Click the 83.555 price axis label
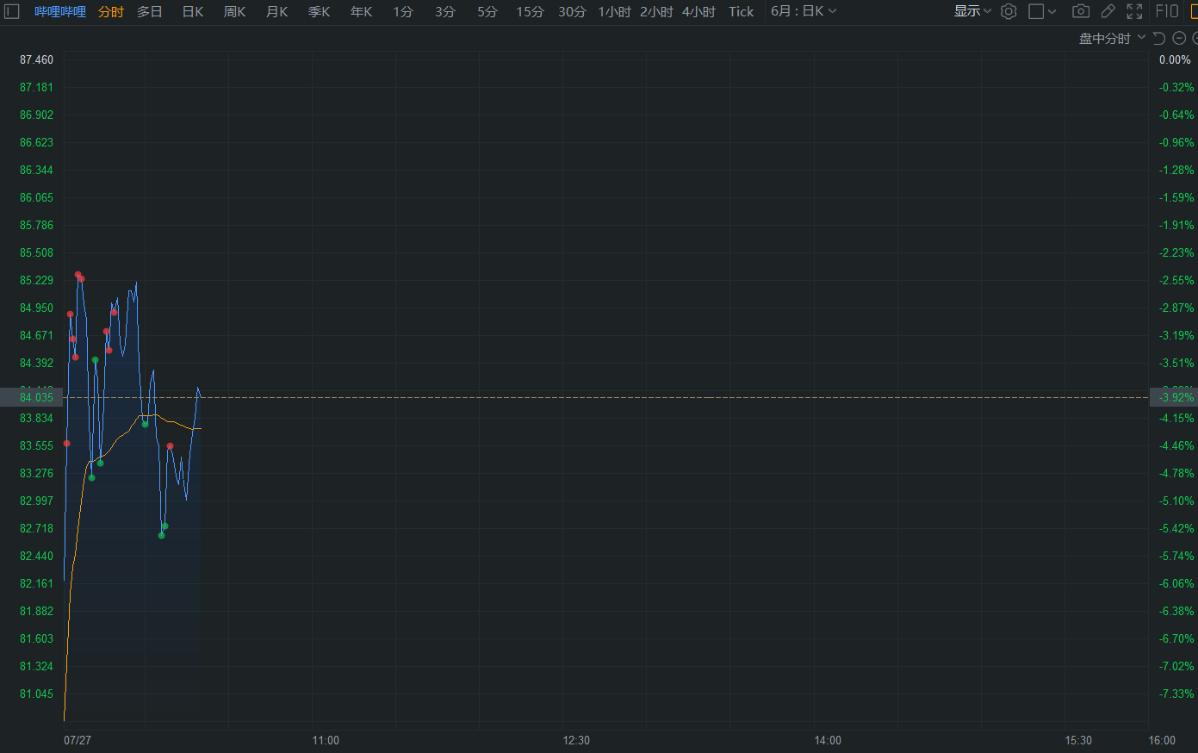Screen dimensions: 1198x753 [x=36, y=445]
